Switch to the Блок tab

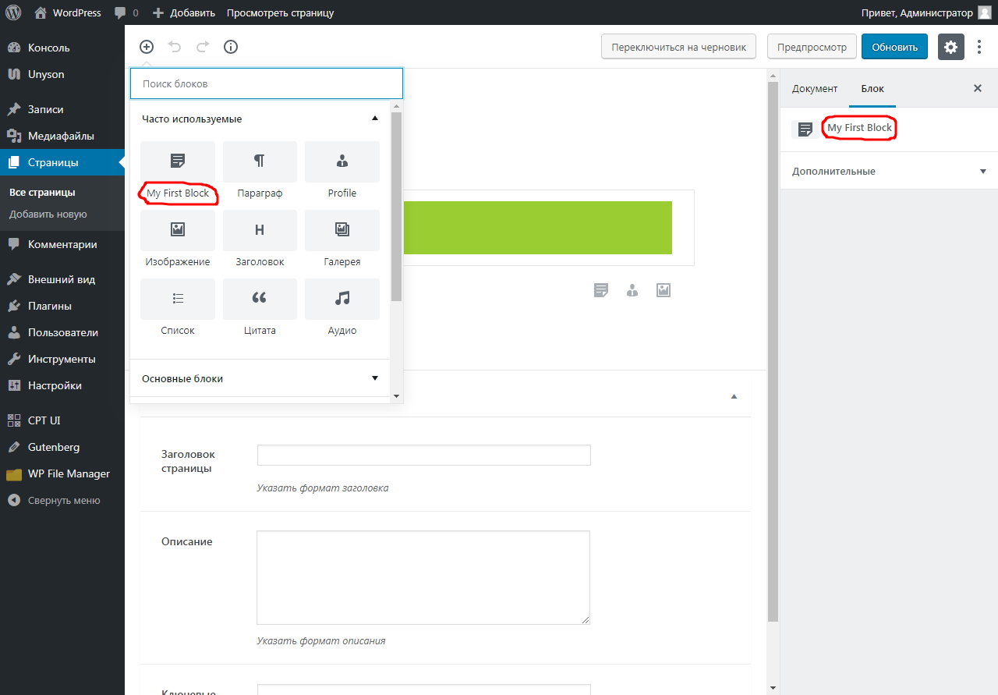click(872, 88)
